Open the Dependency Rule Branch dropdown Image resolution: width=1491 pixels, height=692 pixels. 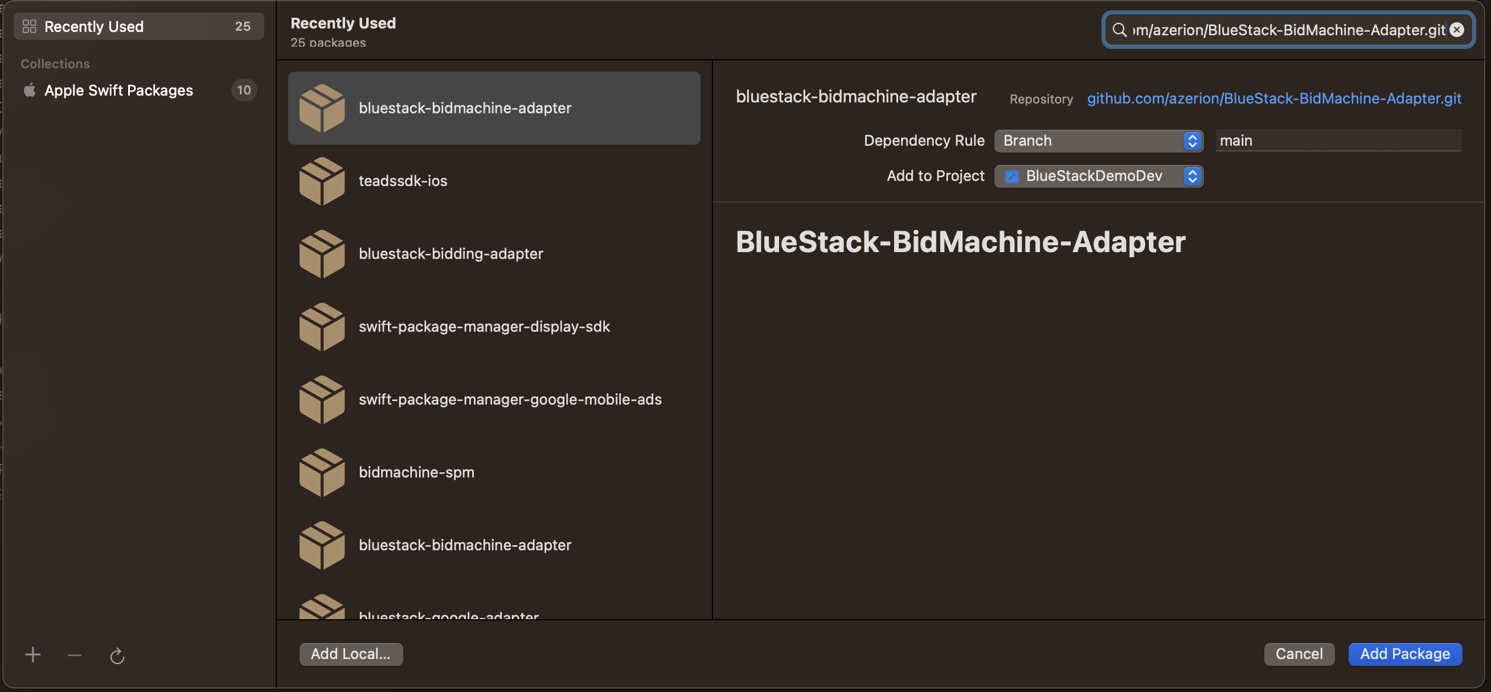tap(1098, 141)
